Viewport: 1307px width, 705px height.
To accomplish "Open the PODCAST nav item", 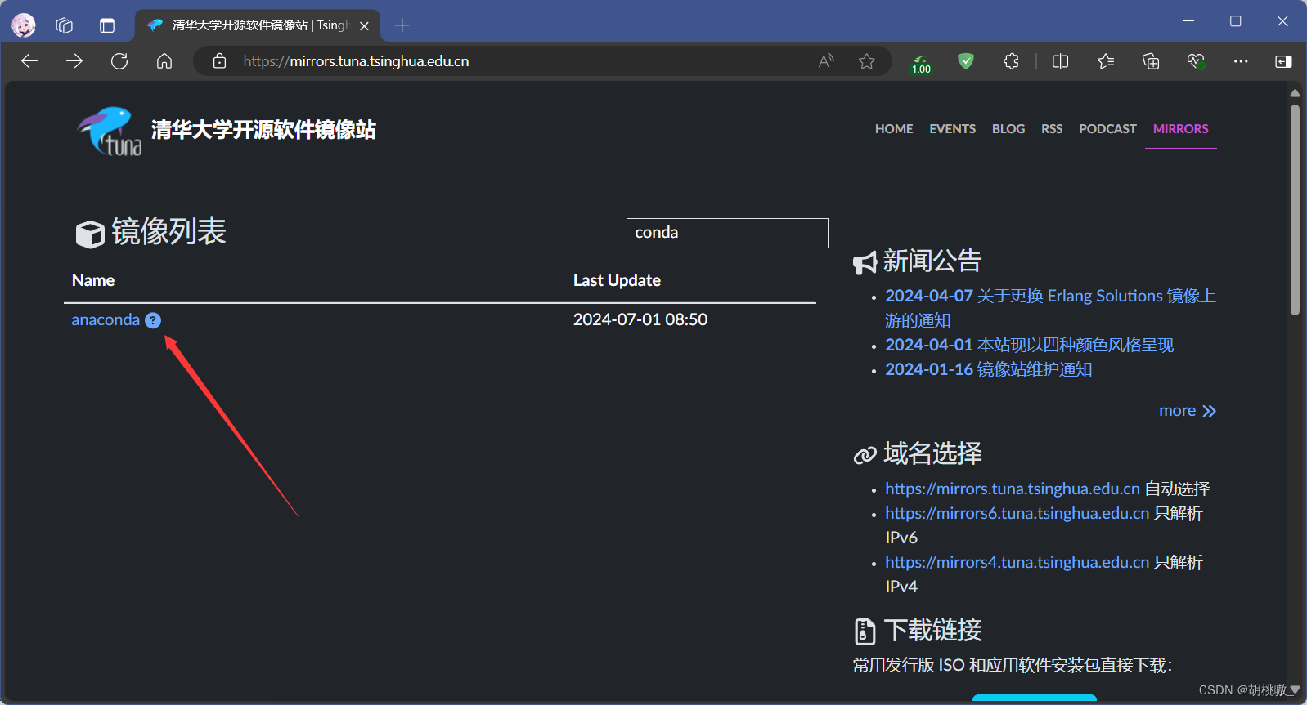I will click(x=1107, y=129).
